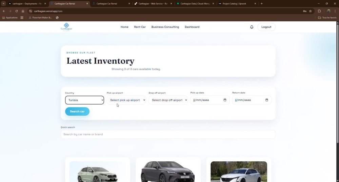Go to the Home nav link
The height and width of the screenshot is (182, 339).
[x=124, y=27]
